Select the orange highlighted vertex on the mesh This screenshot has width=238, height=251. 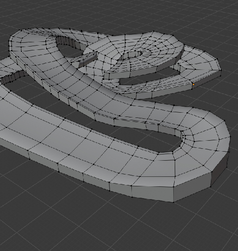(194, 84)
